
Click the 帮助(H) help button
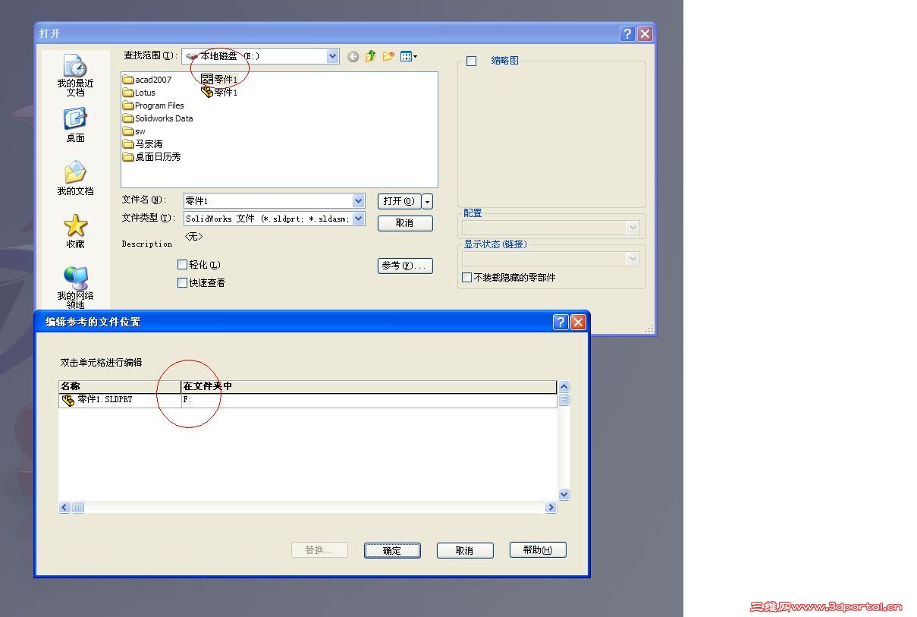(538, 550)
